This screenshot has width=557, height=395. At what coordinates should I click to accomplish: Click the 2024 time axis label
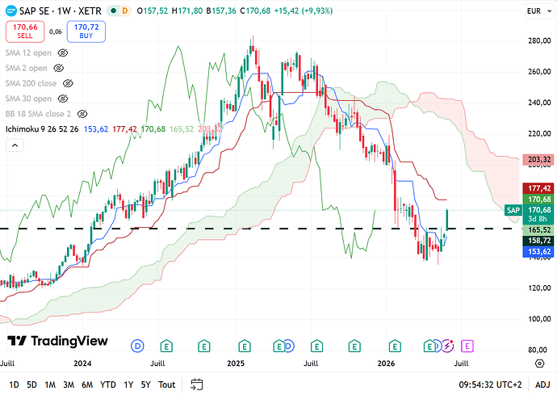82,363
